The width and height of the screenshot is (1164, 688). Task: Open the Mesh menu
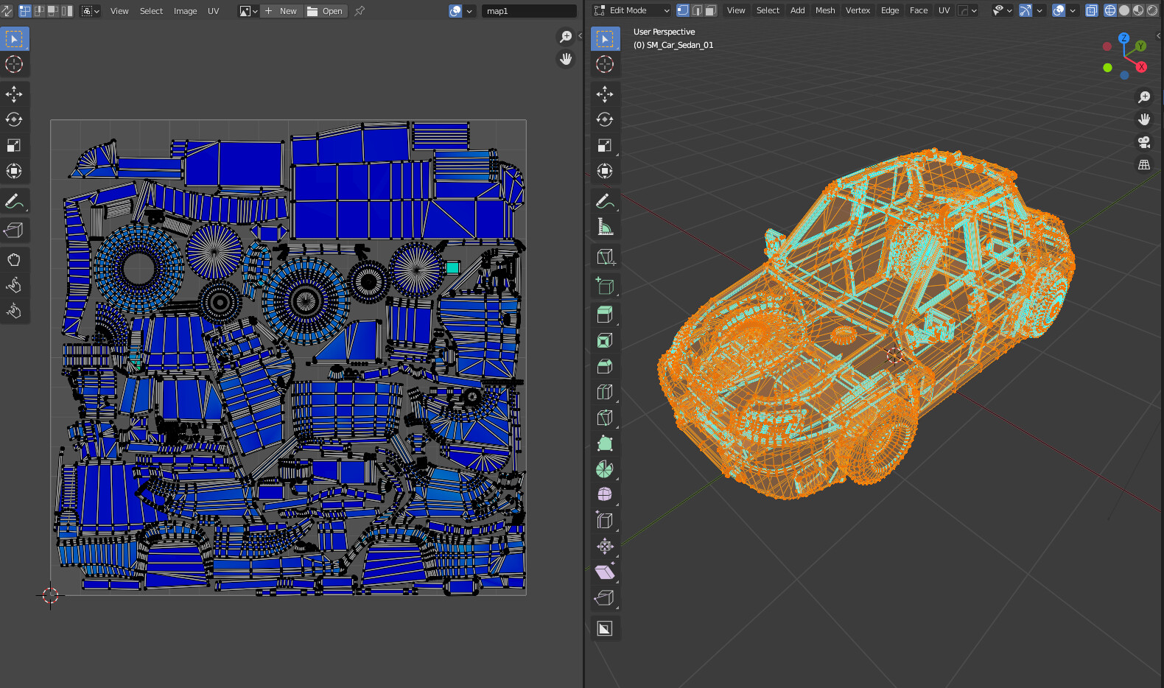pyautogui.click(x=825, y=10)
